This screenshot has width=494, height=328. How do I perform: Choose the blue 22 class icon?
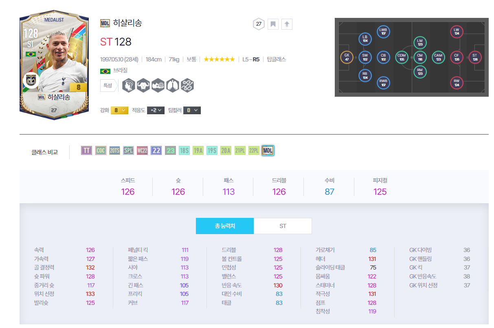click(x=156, y=150)
